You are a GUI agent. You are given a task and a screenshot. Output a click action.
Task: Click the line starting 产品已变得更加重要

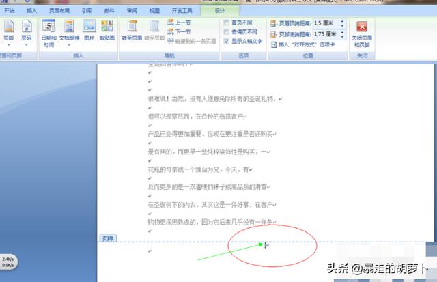tap(212, 134)
